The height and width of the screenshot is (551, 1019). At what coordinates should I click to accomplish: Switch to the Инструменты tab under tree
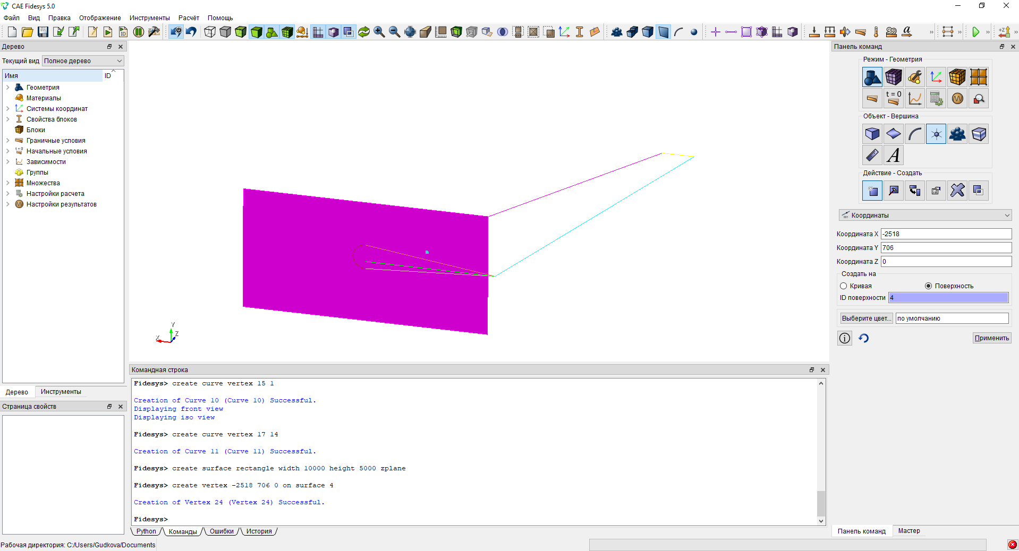click(x=61, y=392)
